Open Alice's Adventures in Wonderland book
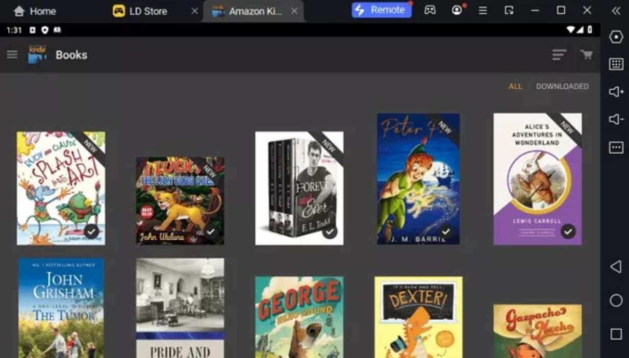Screen dimensions: 629x358 click(x=538, y=179)
